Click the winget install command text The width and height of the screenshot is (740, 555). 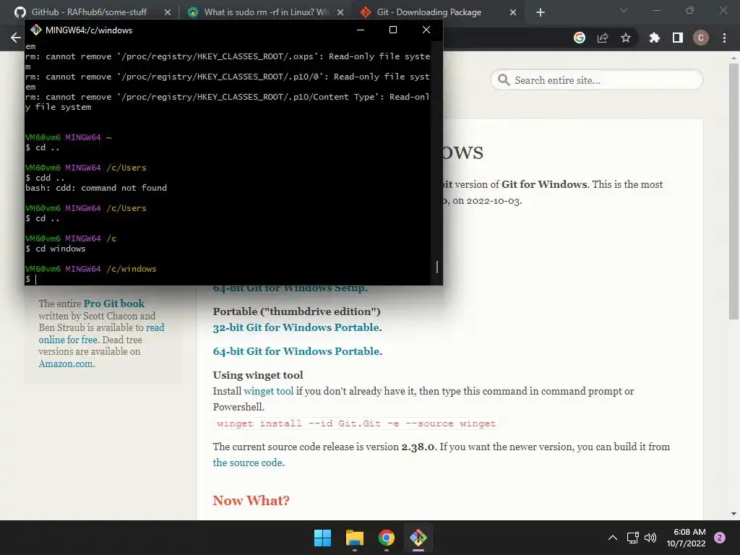tap(356, 423)
